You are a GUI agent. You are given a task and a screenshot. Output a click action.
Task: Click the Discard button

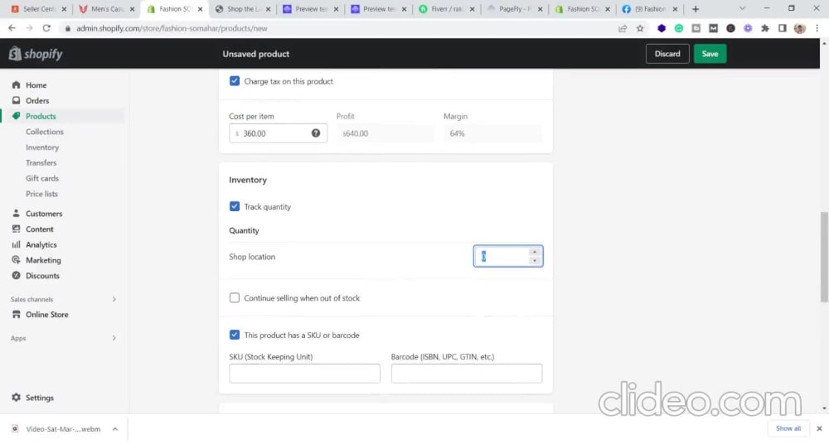(667, 54)
